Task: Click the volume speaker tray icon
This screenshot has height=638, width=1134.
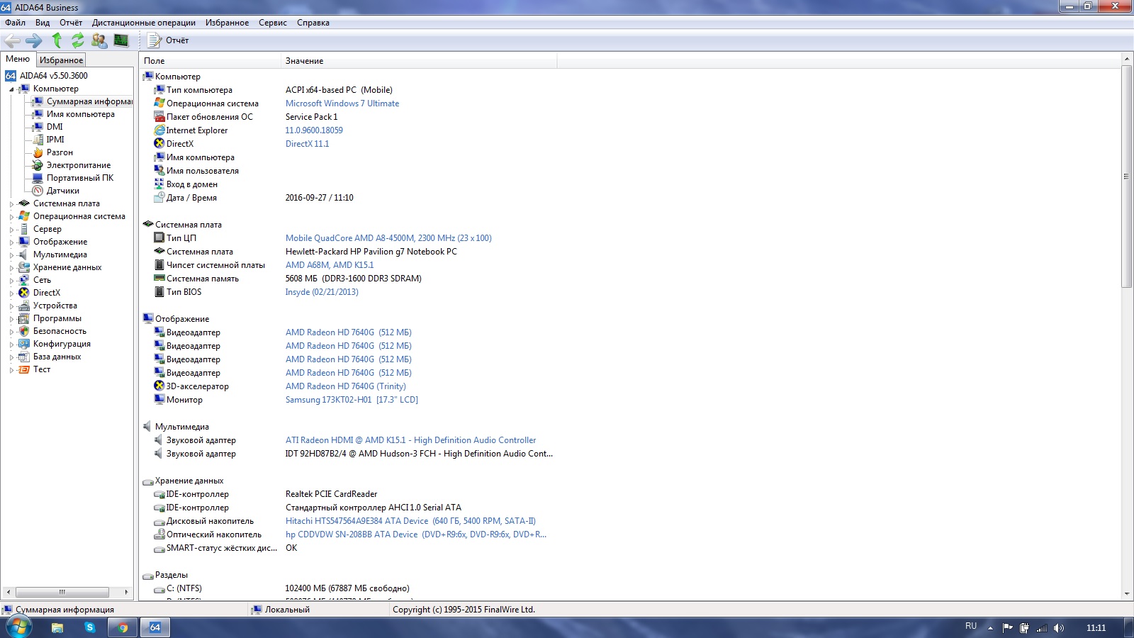Action: coord(1059,628)
